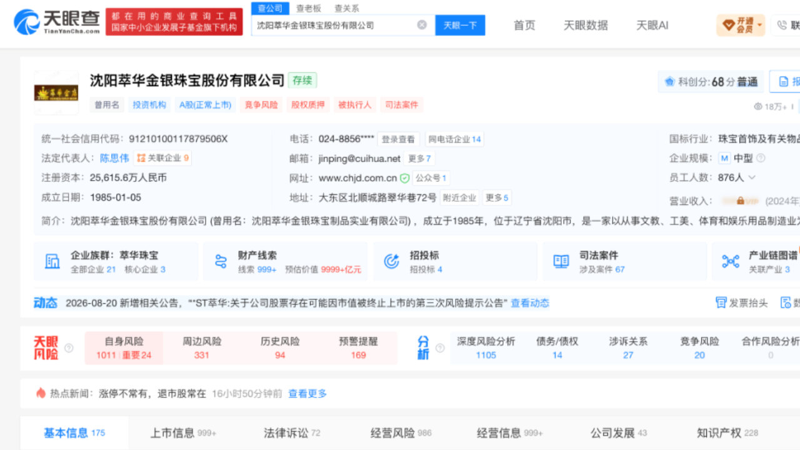Viewport: 800px width, 450px height.
Task: Expand 更多 5 addresses
Action: pos(497,197)
